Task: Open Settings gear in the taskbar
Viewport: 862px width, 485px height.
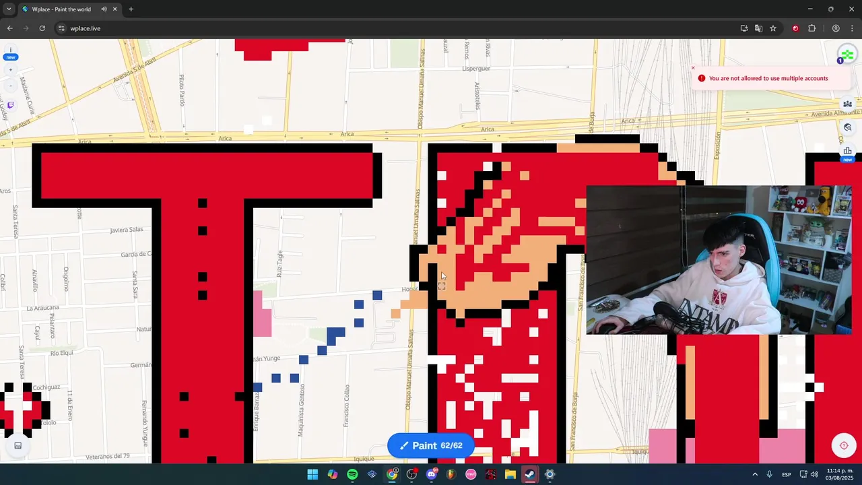Action: coord(550,474)
